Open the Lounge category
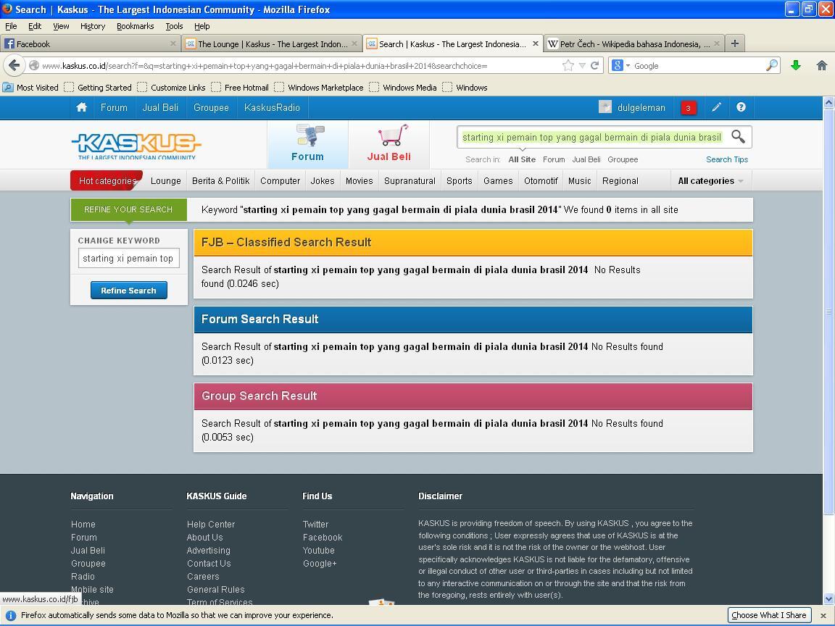This screenshot has height=626, width=835. coord(165,181)
